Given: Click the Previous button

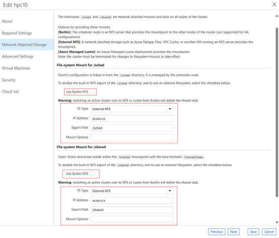Looking at the screenshot, I should pos(217,232).
